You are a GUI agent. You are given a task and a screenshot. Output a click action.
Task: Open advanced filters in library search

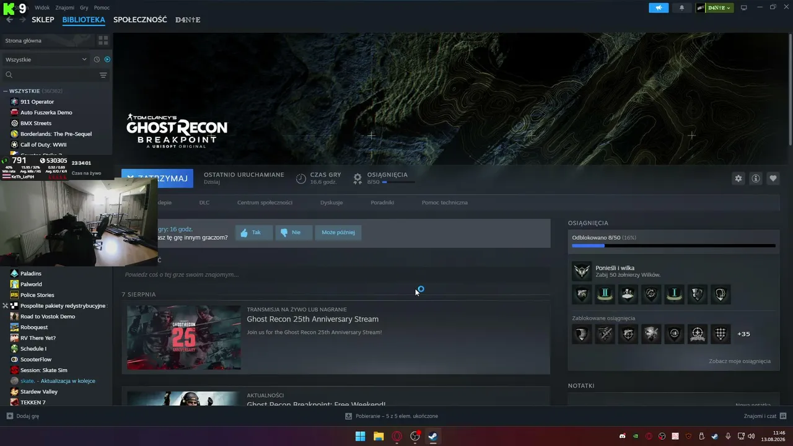point(103,75)
